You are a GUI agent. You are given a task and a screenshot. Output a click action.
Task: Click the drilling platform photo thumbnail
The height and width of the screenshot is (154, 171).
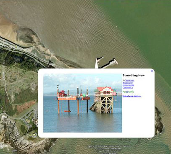[83, 103]
